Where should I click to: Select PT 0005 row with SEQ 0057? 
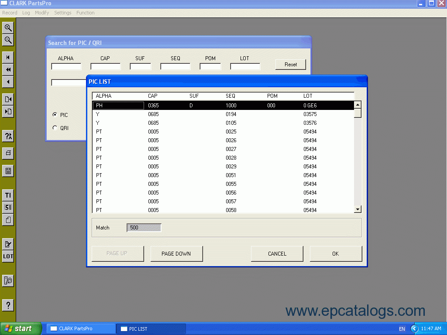223,202
